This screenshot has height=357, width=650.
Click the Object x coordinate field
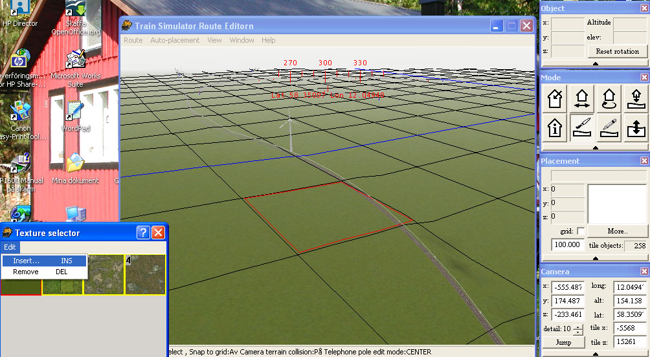568,23
